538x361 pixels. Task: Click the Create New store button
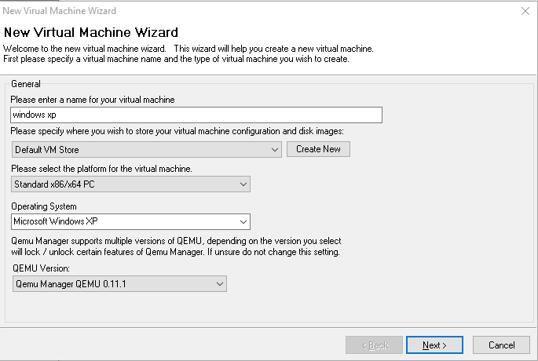tap(318, 149)
